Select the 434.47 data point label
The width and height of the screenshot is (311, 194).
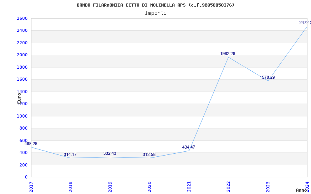pyautogui.click(x=189, y=147)
